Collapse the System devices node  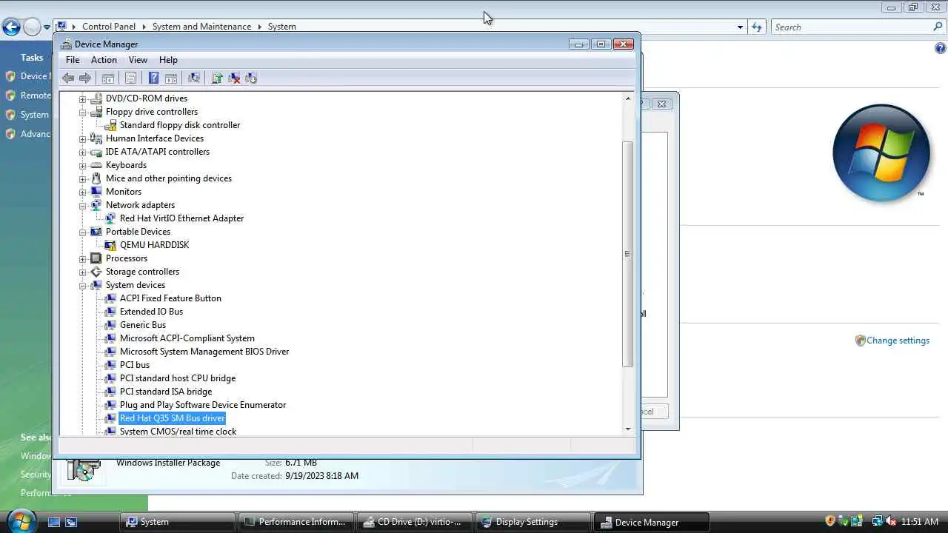click(83, 285)
